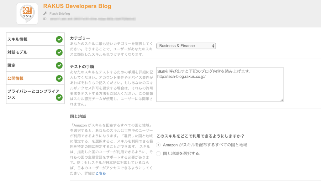Click the RAKUS skill logo icon
This screenshot has width=321, height=184.
(27, 14)
